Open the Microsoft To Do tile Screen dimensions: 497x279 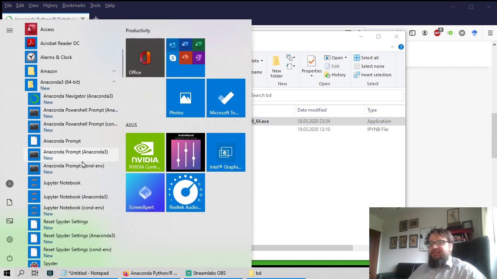(x=226, y=98)
